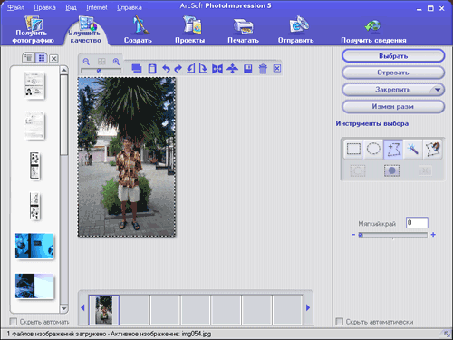Select the rectangle selection tool

click(353, 149)
